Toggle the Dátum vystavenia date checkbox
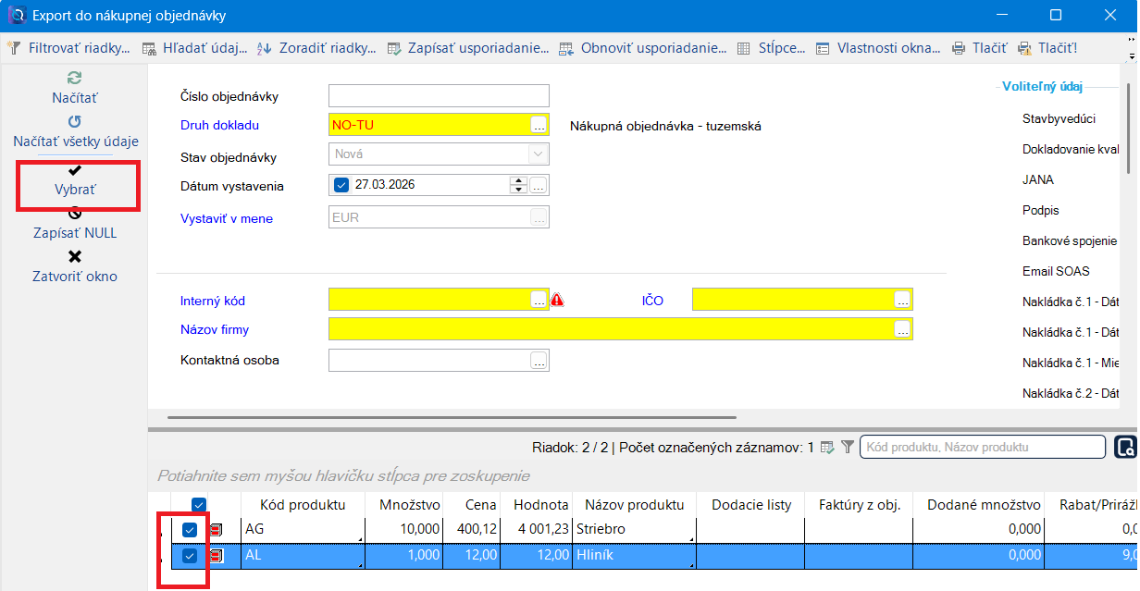The width and height of the screenshot is (1140, 591). 341,184
